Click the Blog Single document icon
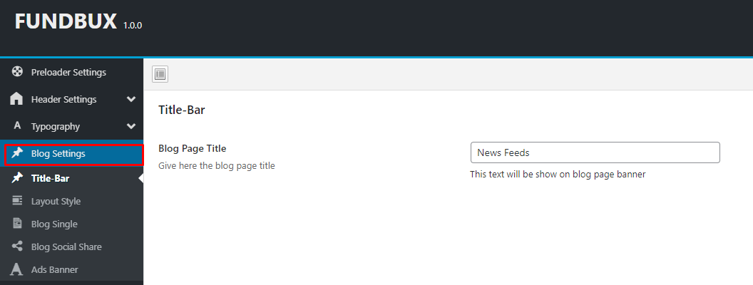Viewport: 753px width, 285px height. pos(17,224)
